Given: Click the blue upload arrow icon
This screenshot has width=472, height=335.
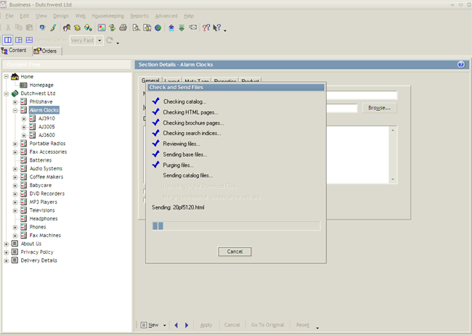Looking at the screenshot, I should [x=171, y=28].
